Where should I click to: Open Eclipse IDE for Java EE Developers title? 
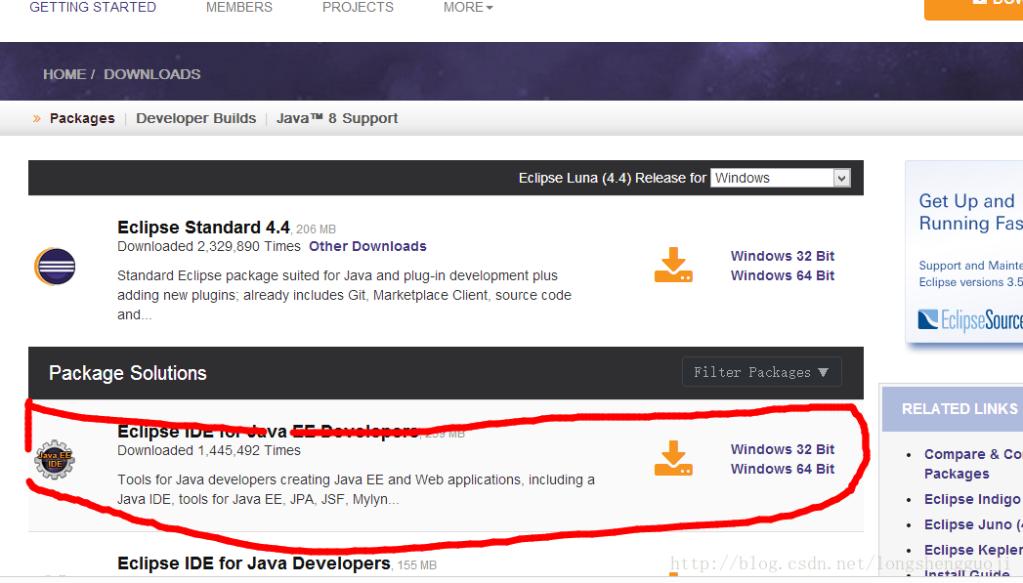point(268,431)
